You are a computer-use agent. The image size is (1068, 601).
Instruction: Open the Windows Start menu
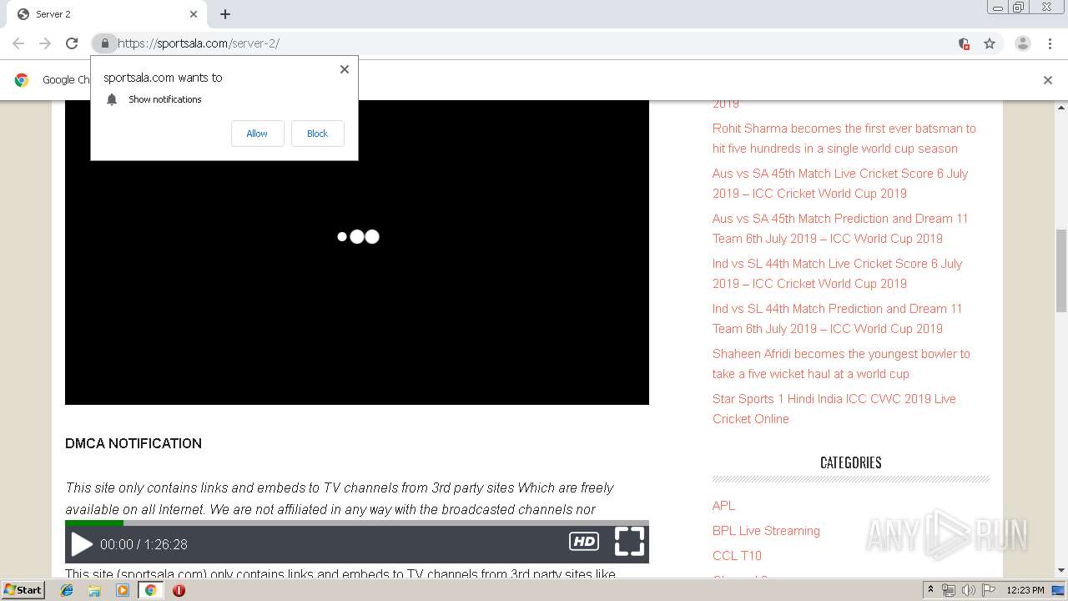tap(23, 589)
